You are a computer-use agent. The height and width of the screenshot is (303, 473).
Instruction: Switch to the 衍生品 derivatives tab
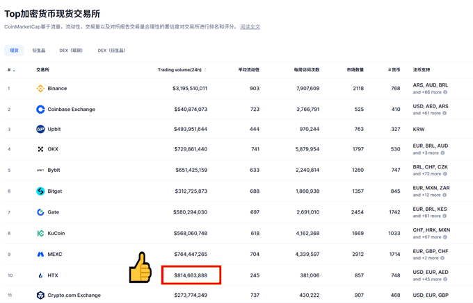tap(39, 51)
